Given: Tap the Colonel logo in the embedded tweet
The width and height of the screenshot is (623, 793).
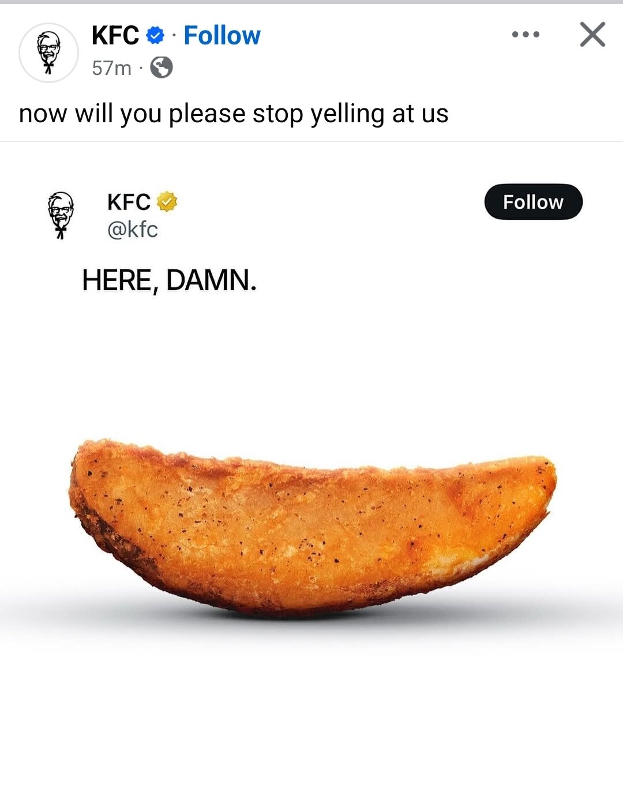Looking at the screenshot, I should (61, 215).
